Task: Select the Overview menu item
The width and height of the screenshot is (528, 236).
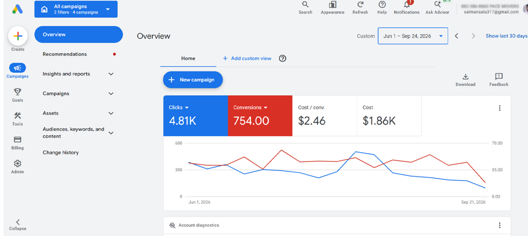Action: coord(78,35)
